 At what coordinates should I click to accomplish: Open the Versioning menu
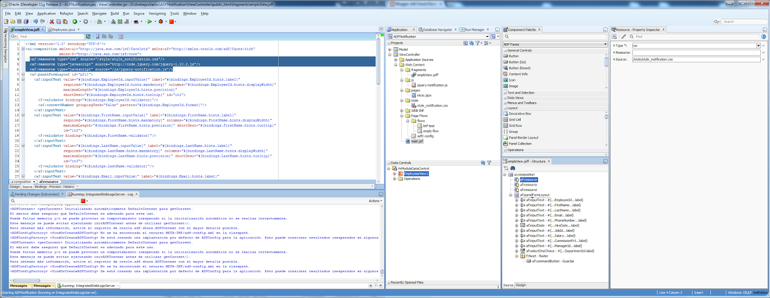pyautogui.click(x=157, y=13)
